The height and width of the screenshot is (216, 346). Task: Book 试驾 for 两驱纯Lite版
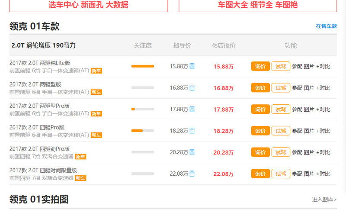[x=281, y=66]
